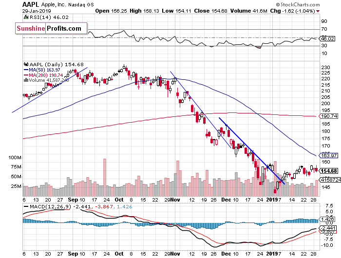Click the Sep label on the MACD panel date axis
The width and height of the screenshot is (341, 258).
click(x=73, y=254)
